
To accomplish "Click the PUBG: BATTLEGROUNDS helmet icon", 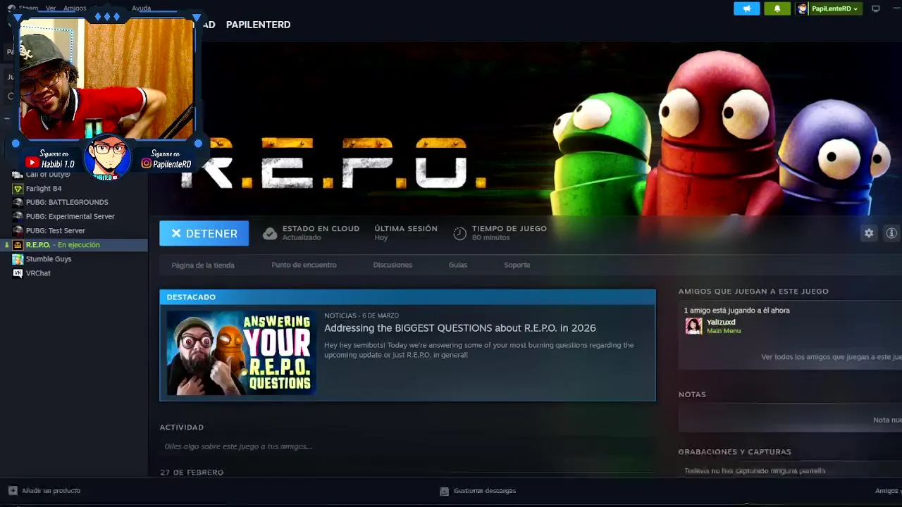I will tap(18, 202).
